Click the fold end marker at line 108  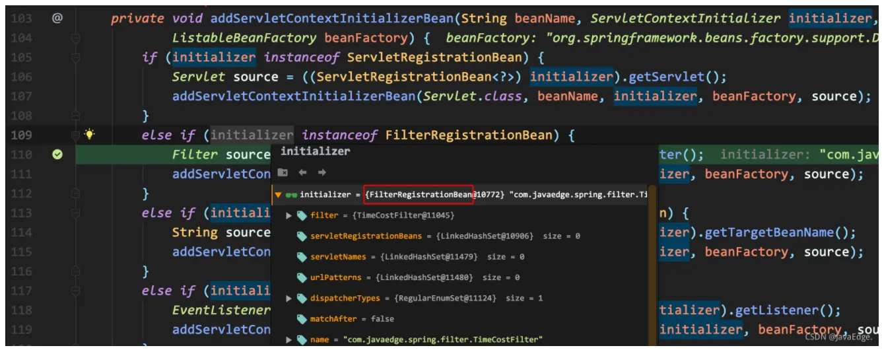click(75, 116)
